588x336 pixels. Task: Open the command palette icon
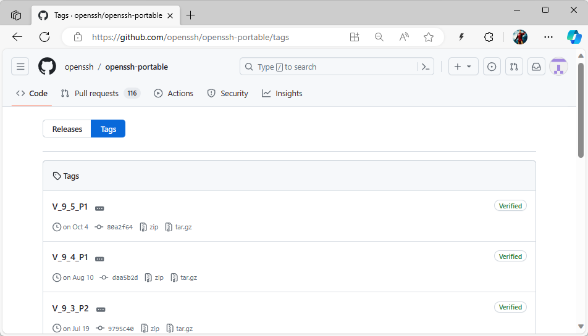tap(425, 67)
